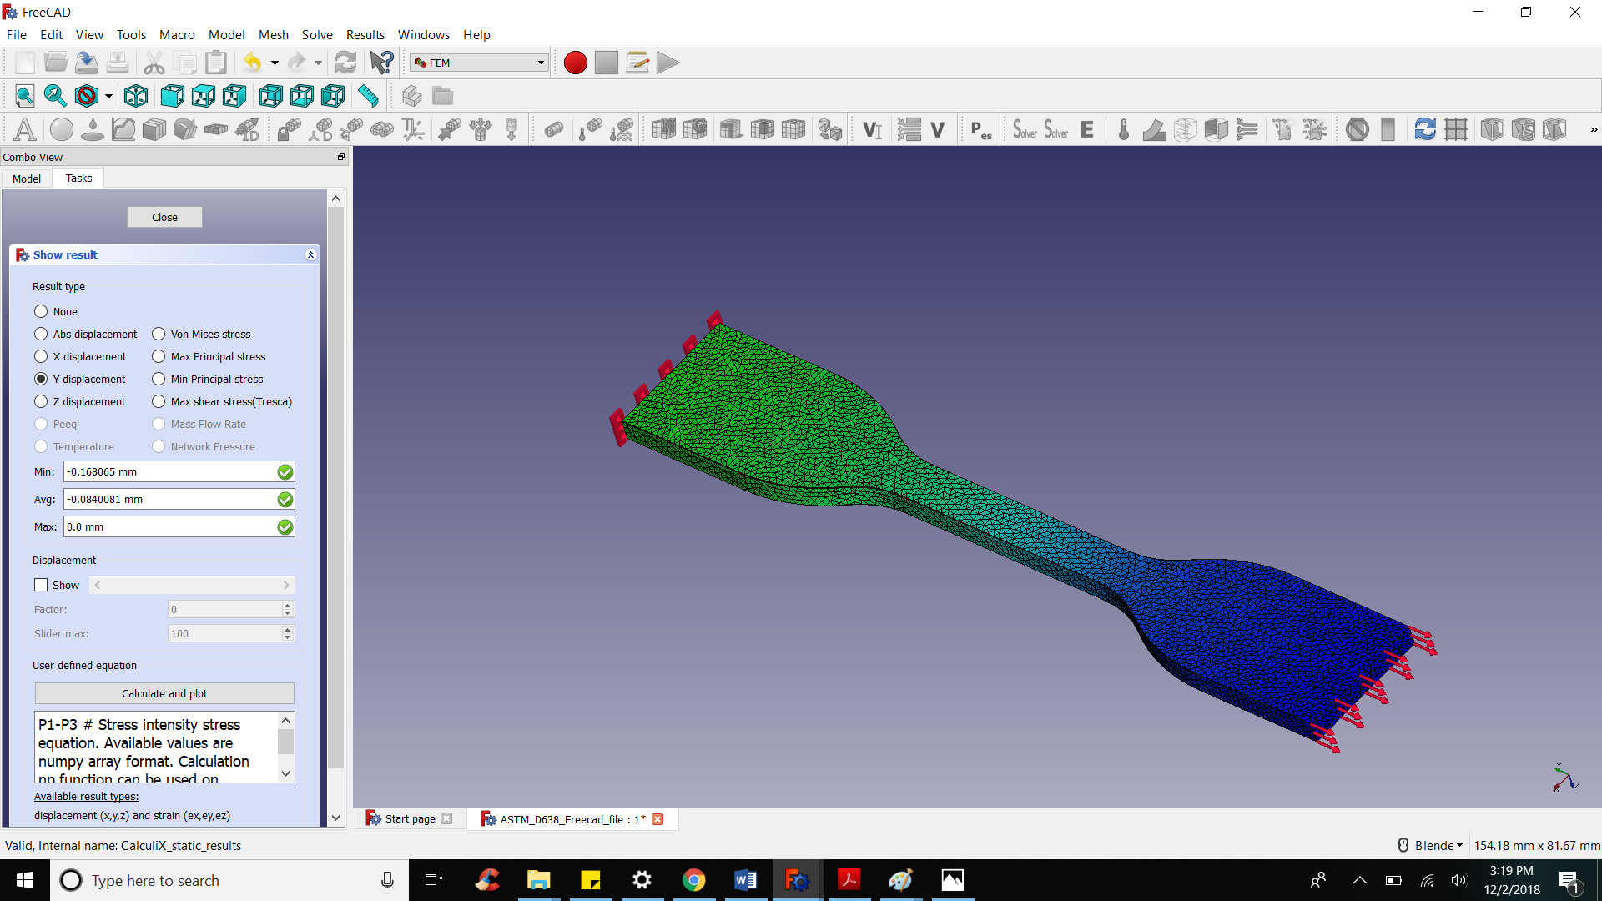Click the purge results icon
1602x901 pixels.
tap(1357, 129)
